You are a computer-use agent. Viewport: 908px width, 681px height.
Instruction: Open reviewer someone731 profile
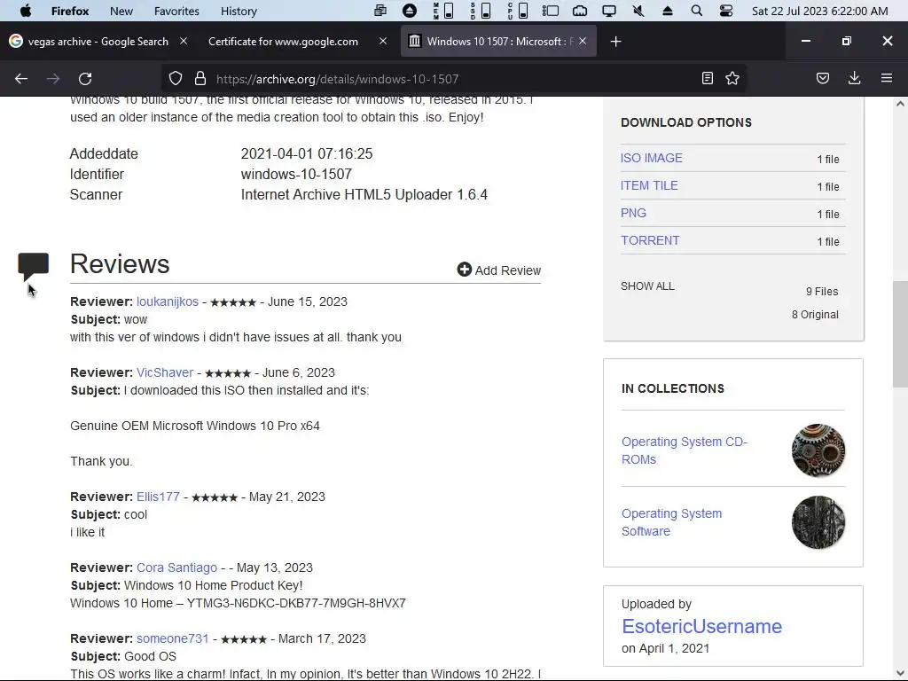(173, 638)
